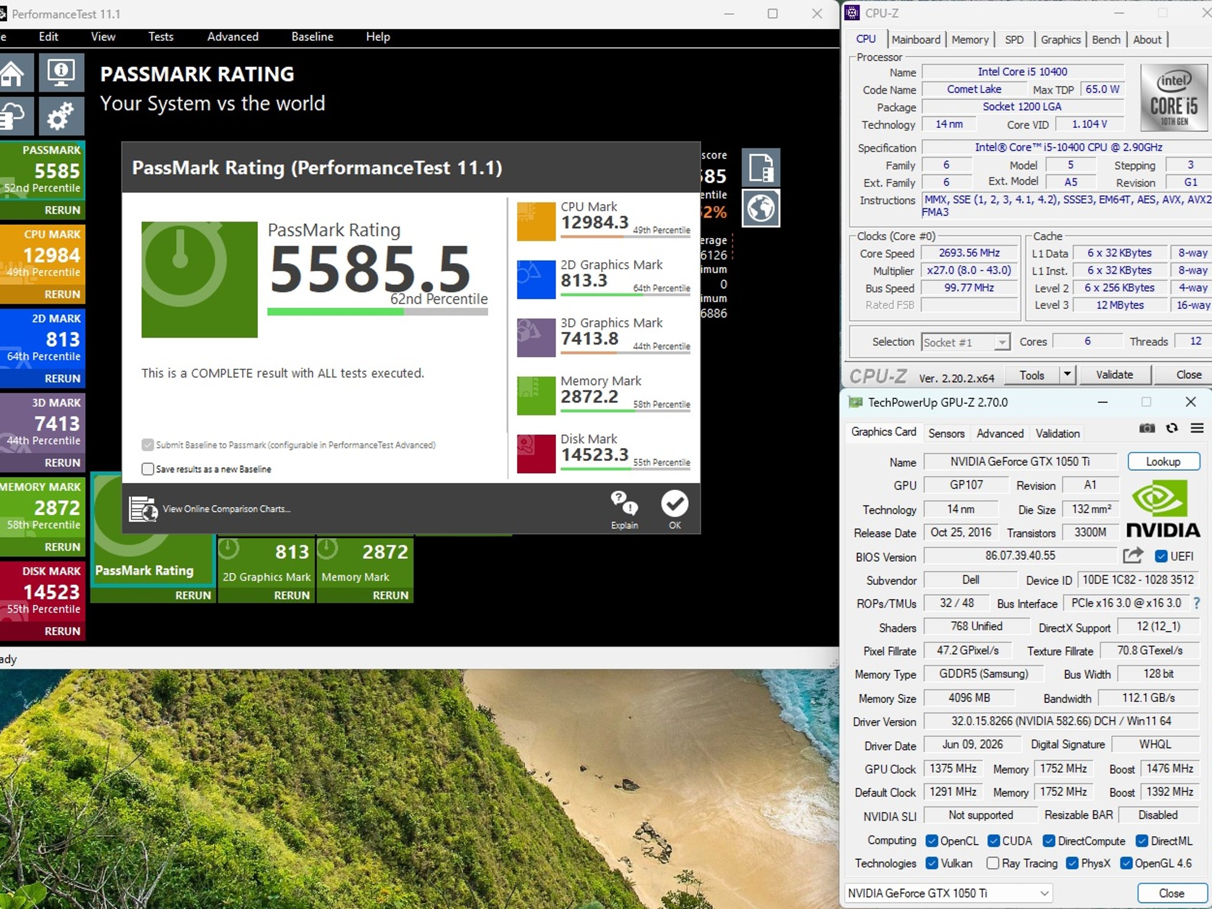Viewport: 1212px width, 909px height.
Task: Toggle the OpenGL 4.6 checkbox in GPU-Z
Action: (1126, 863)
